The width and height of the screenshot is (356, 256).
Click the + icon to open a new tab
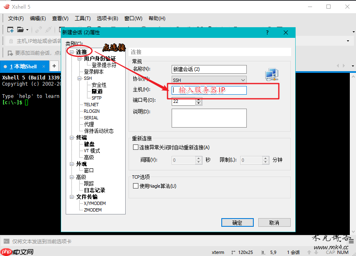[55, 66]
